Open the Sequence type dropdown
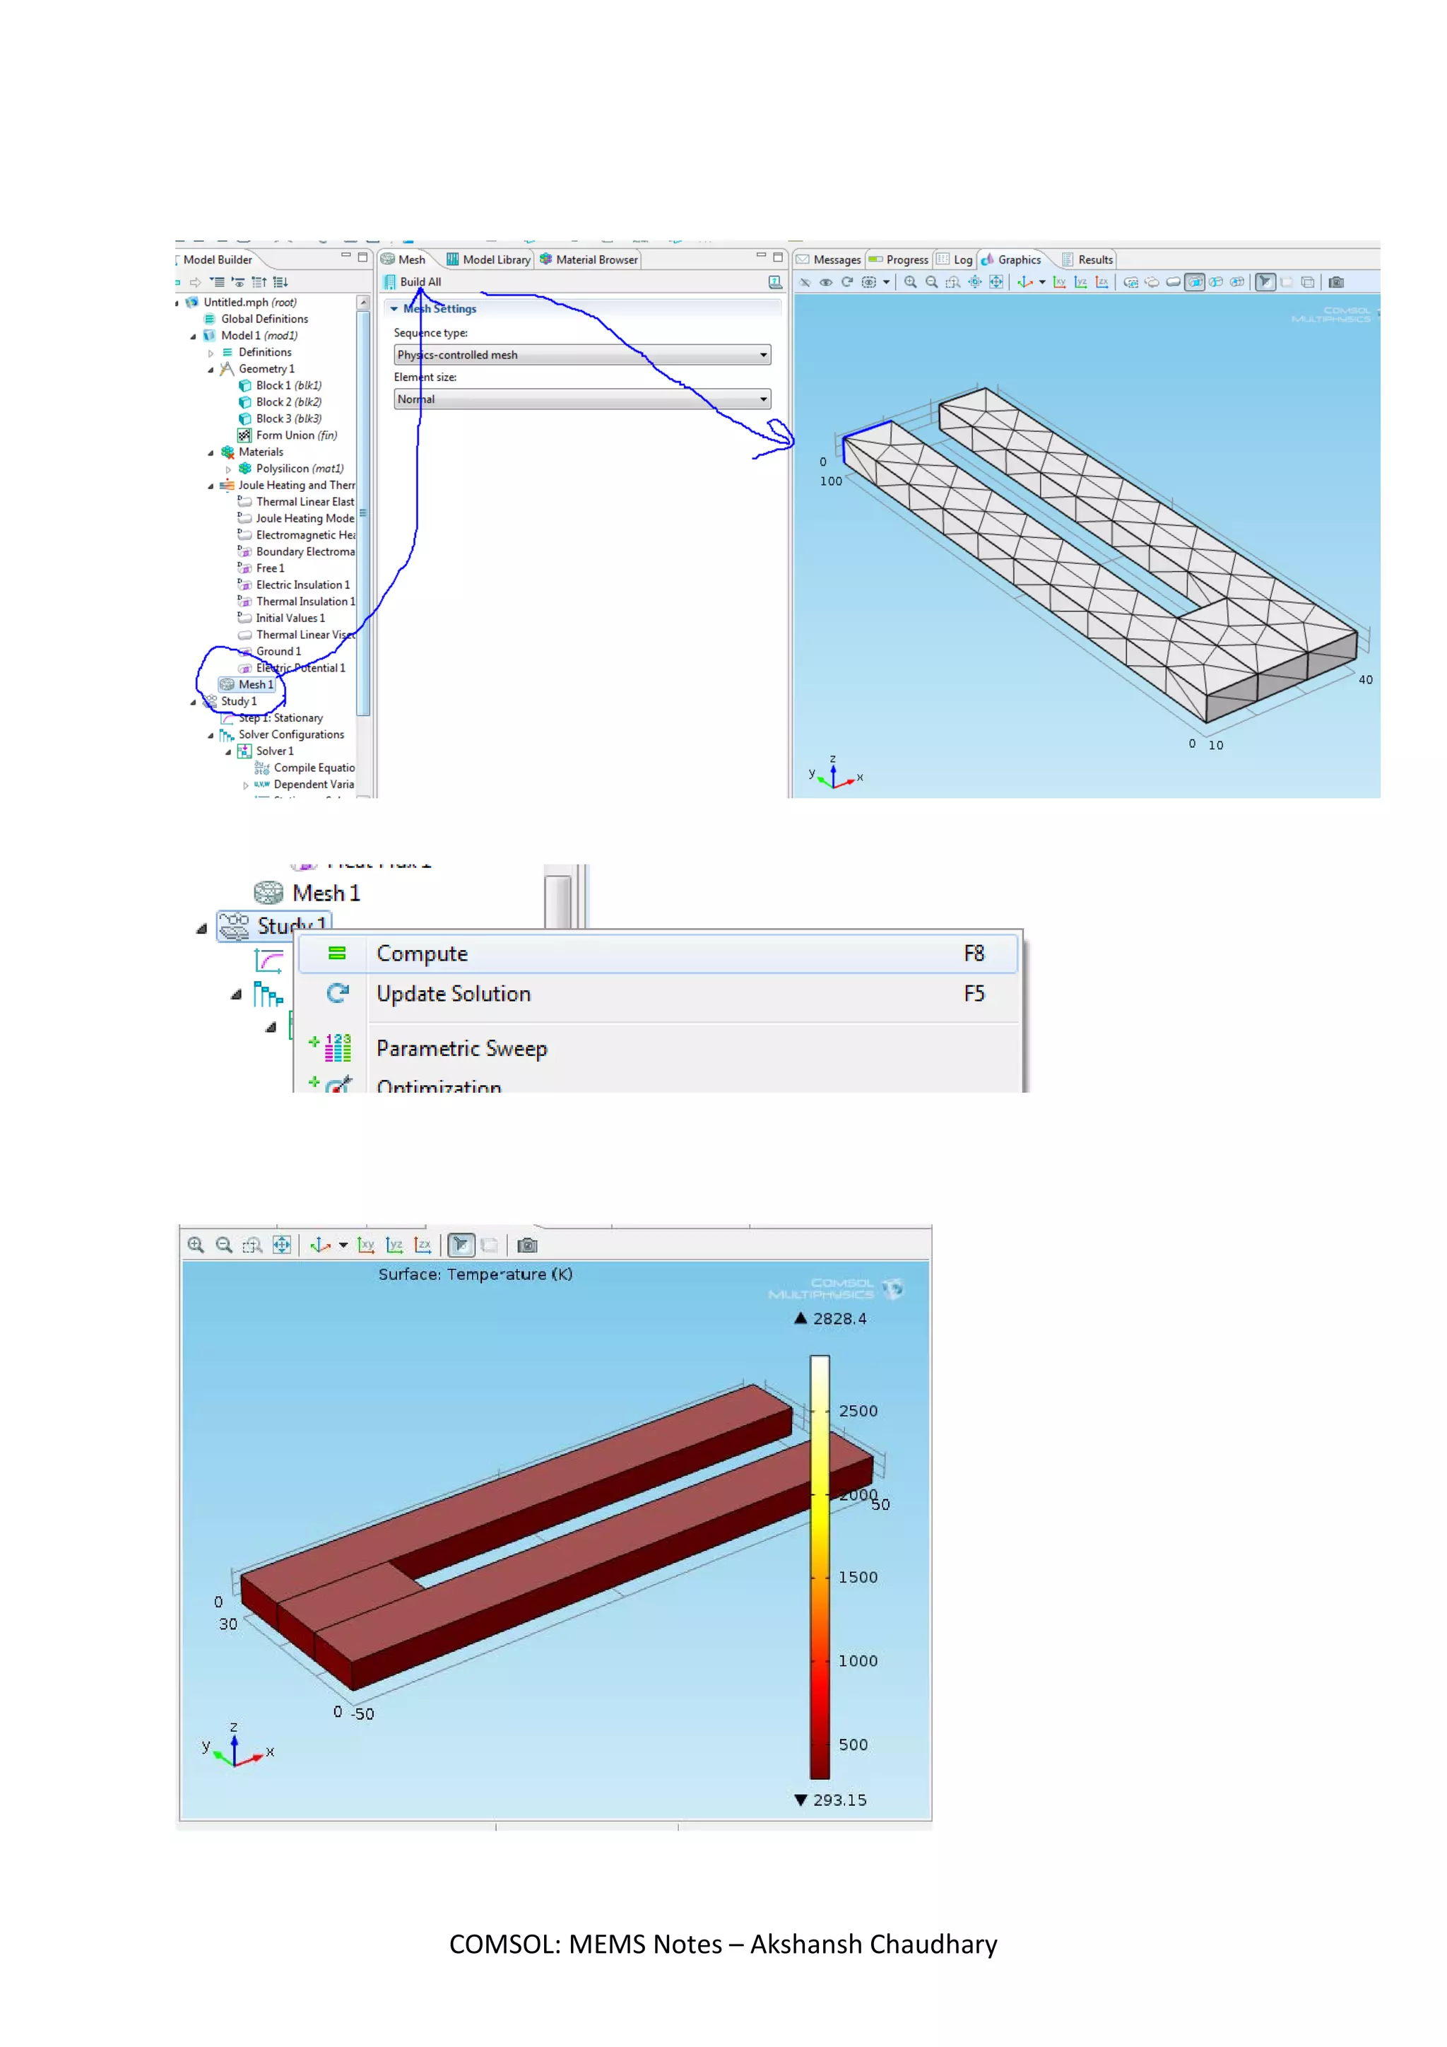 coord(581,355)
